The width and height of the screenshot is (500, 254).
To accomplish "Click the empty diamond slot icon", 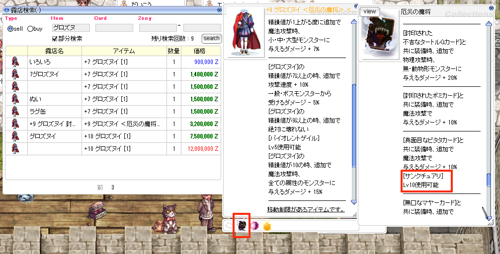I will [229, 226].
